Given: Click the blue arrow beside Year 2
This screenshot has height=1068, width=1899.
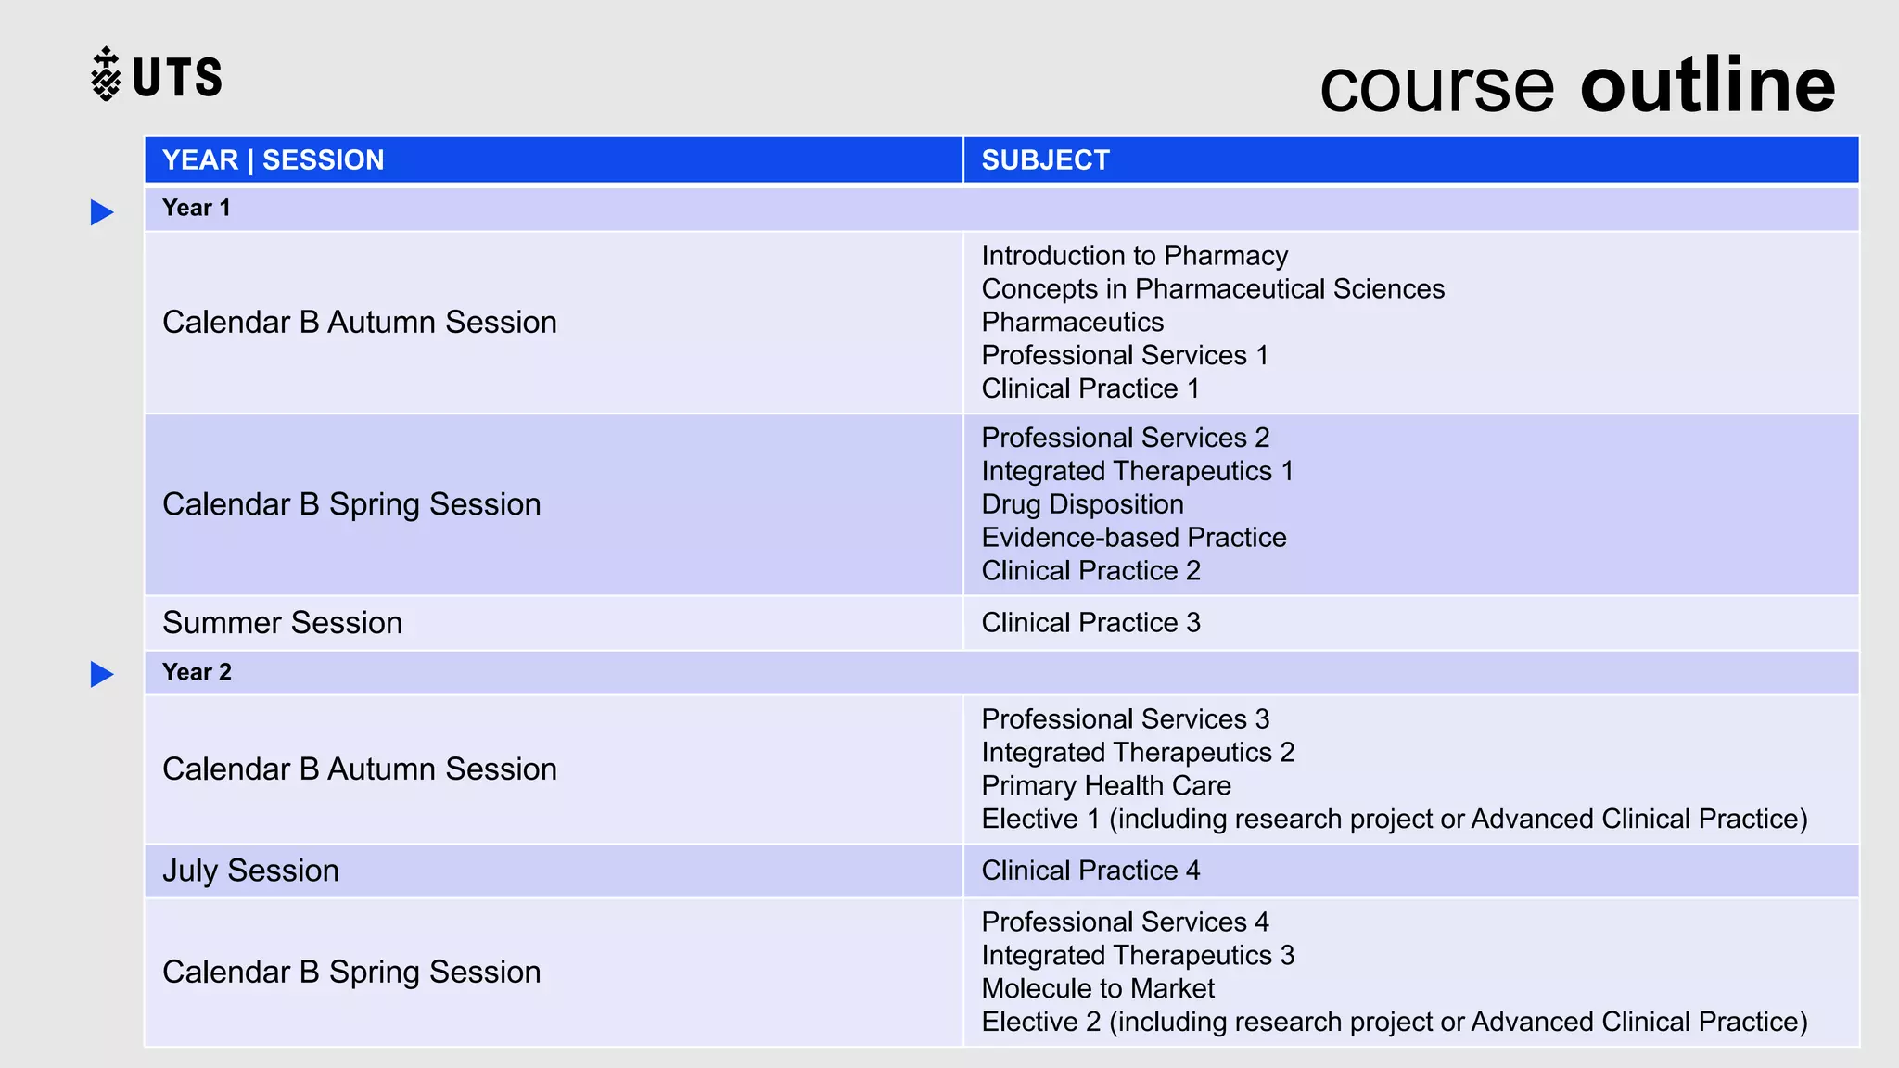Looking at the screenshot, I should (x=102, y=674).
